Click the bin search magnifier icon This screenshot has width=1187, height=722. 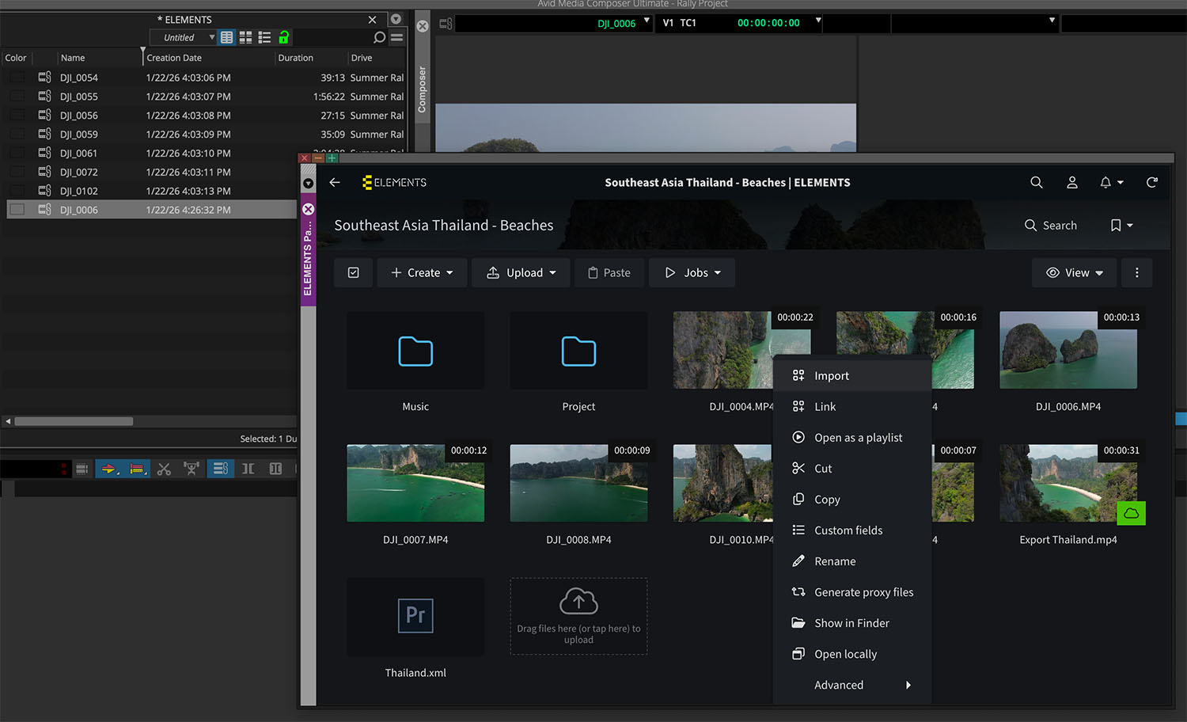click(379, 37)
